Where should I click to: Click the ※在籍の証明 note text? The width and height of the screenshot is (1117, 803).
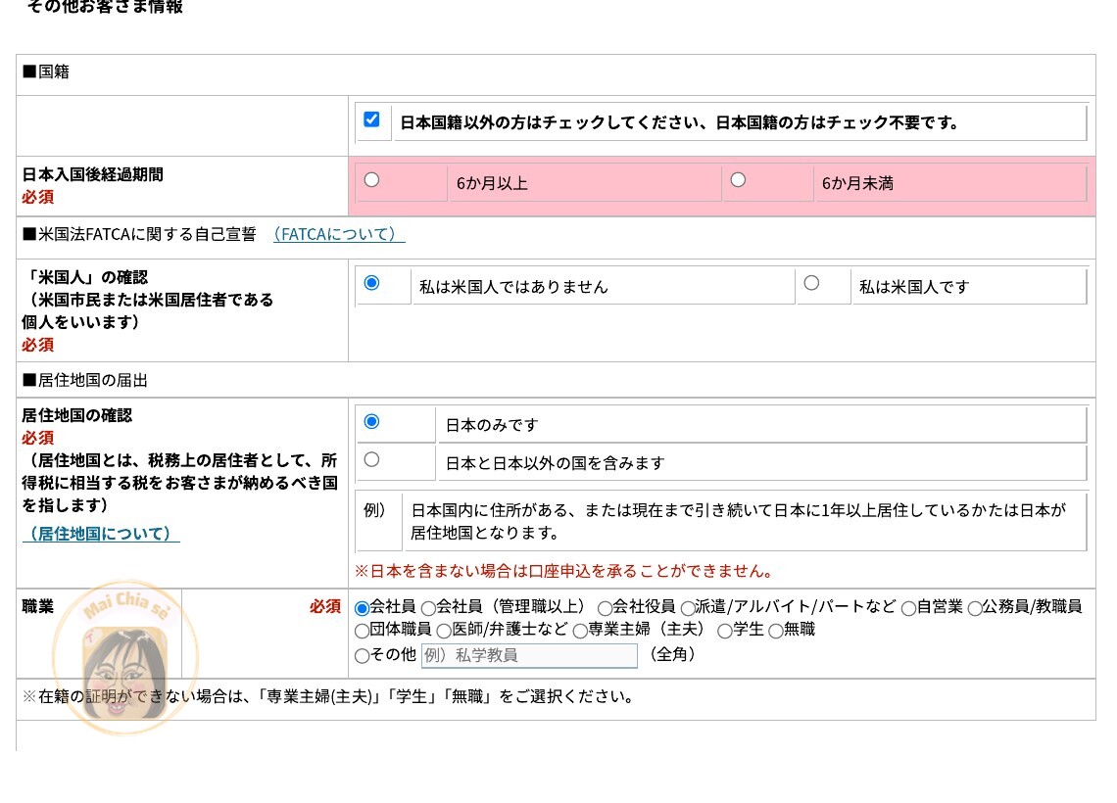click(x=328, y=696)
